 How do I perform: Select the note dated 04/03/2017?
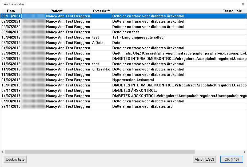click(123, 101)
